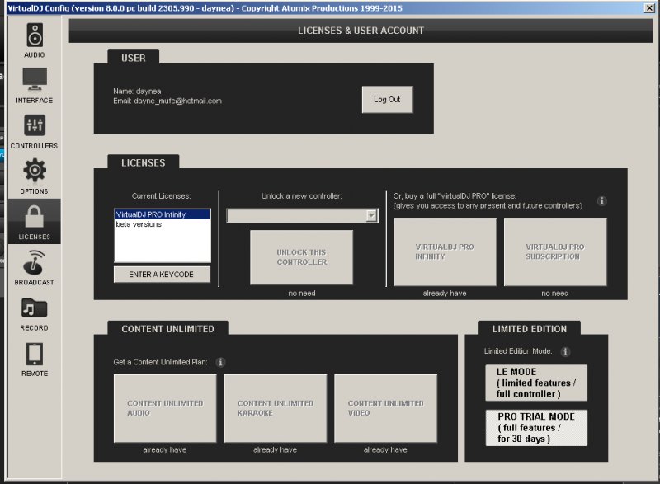Click the Content Unlimited Audio button
660x484 pixels.
(x=165, y=408)
